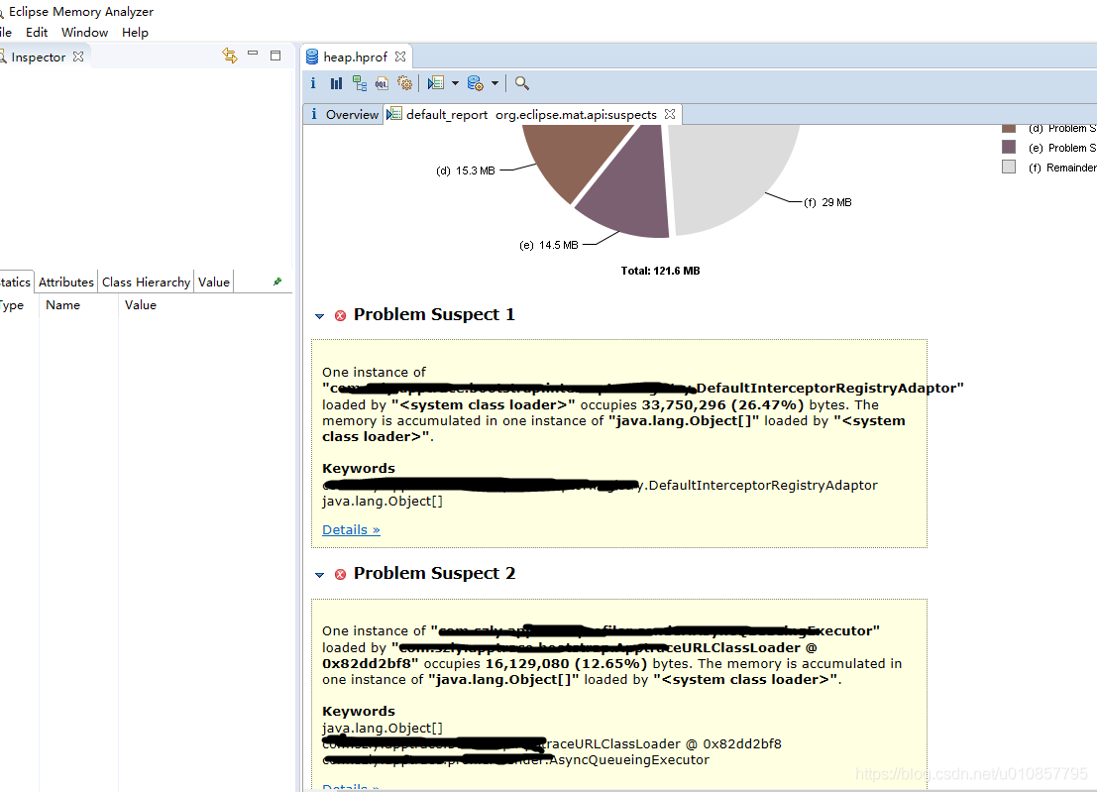Open Query Browser dropdown arrow
1097x792 pixels.
coord(494,83)
